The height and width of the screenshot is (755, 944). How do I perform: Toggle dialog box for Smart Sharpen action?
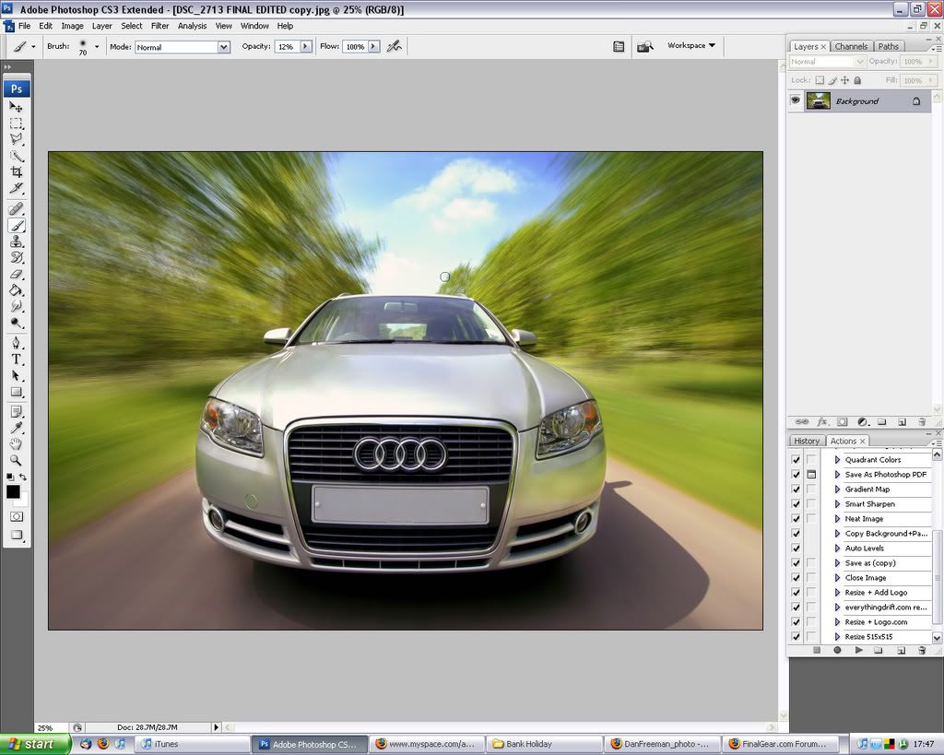pos(811,504)
